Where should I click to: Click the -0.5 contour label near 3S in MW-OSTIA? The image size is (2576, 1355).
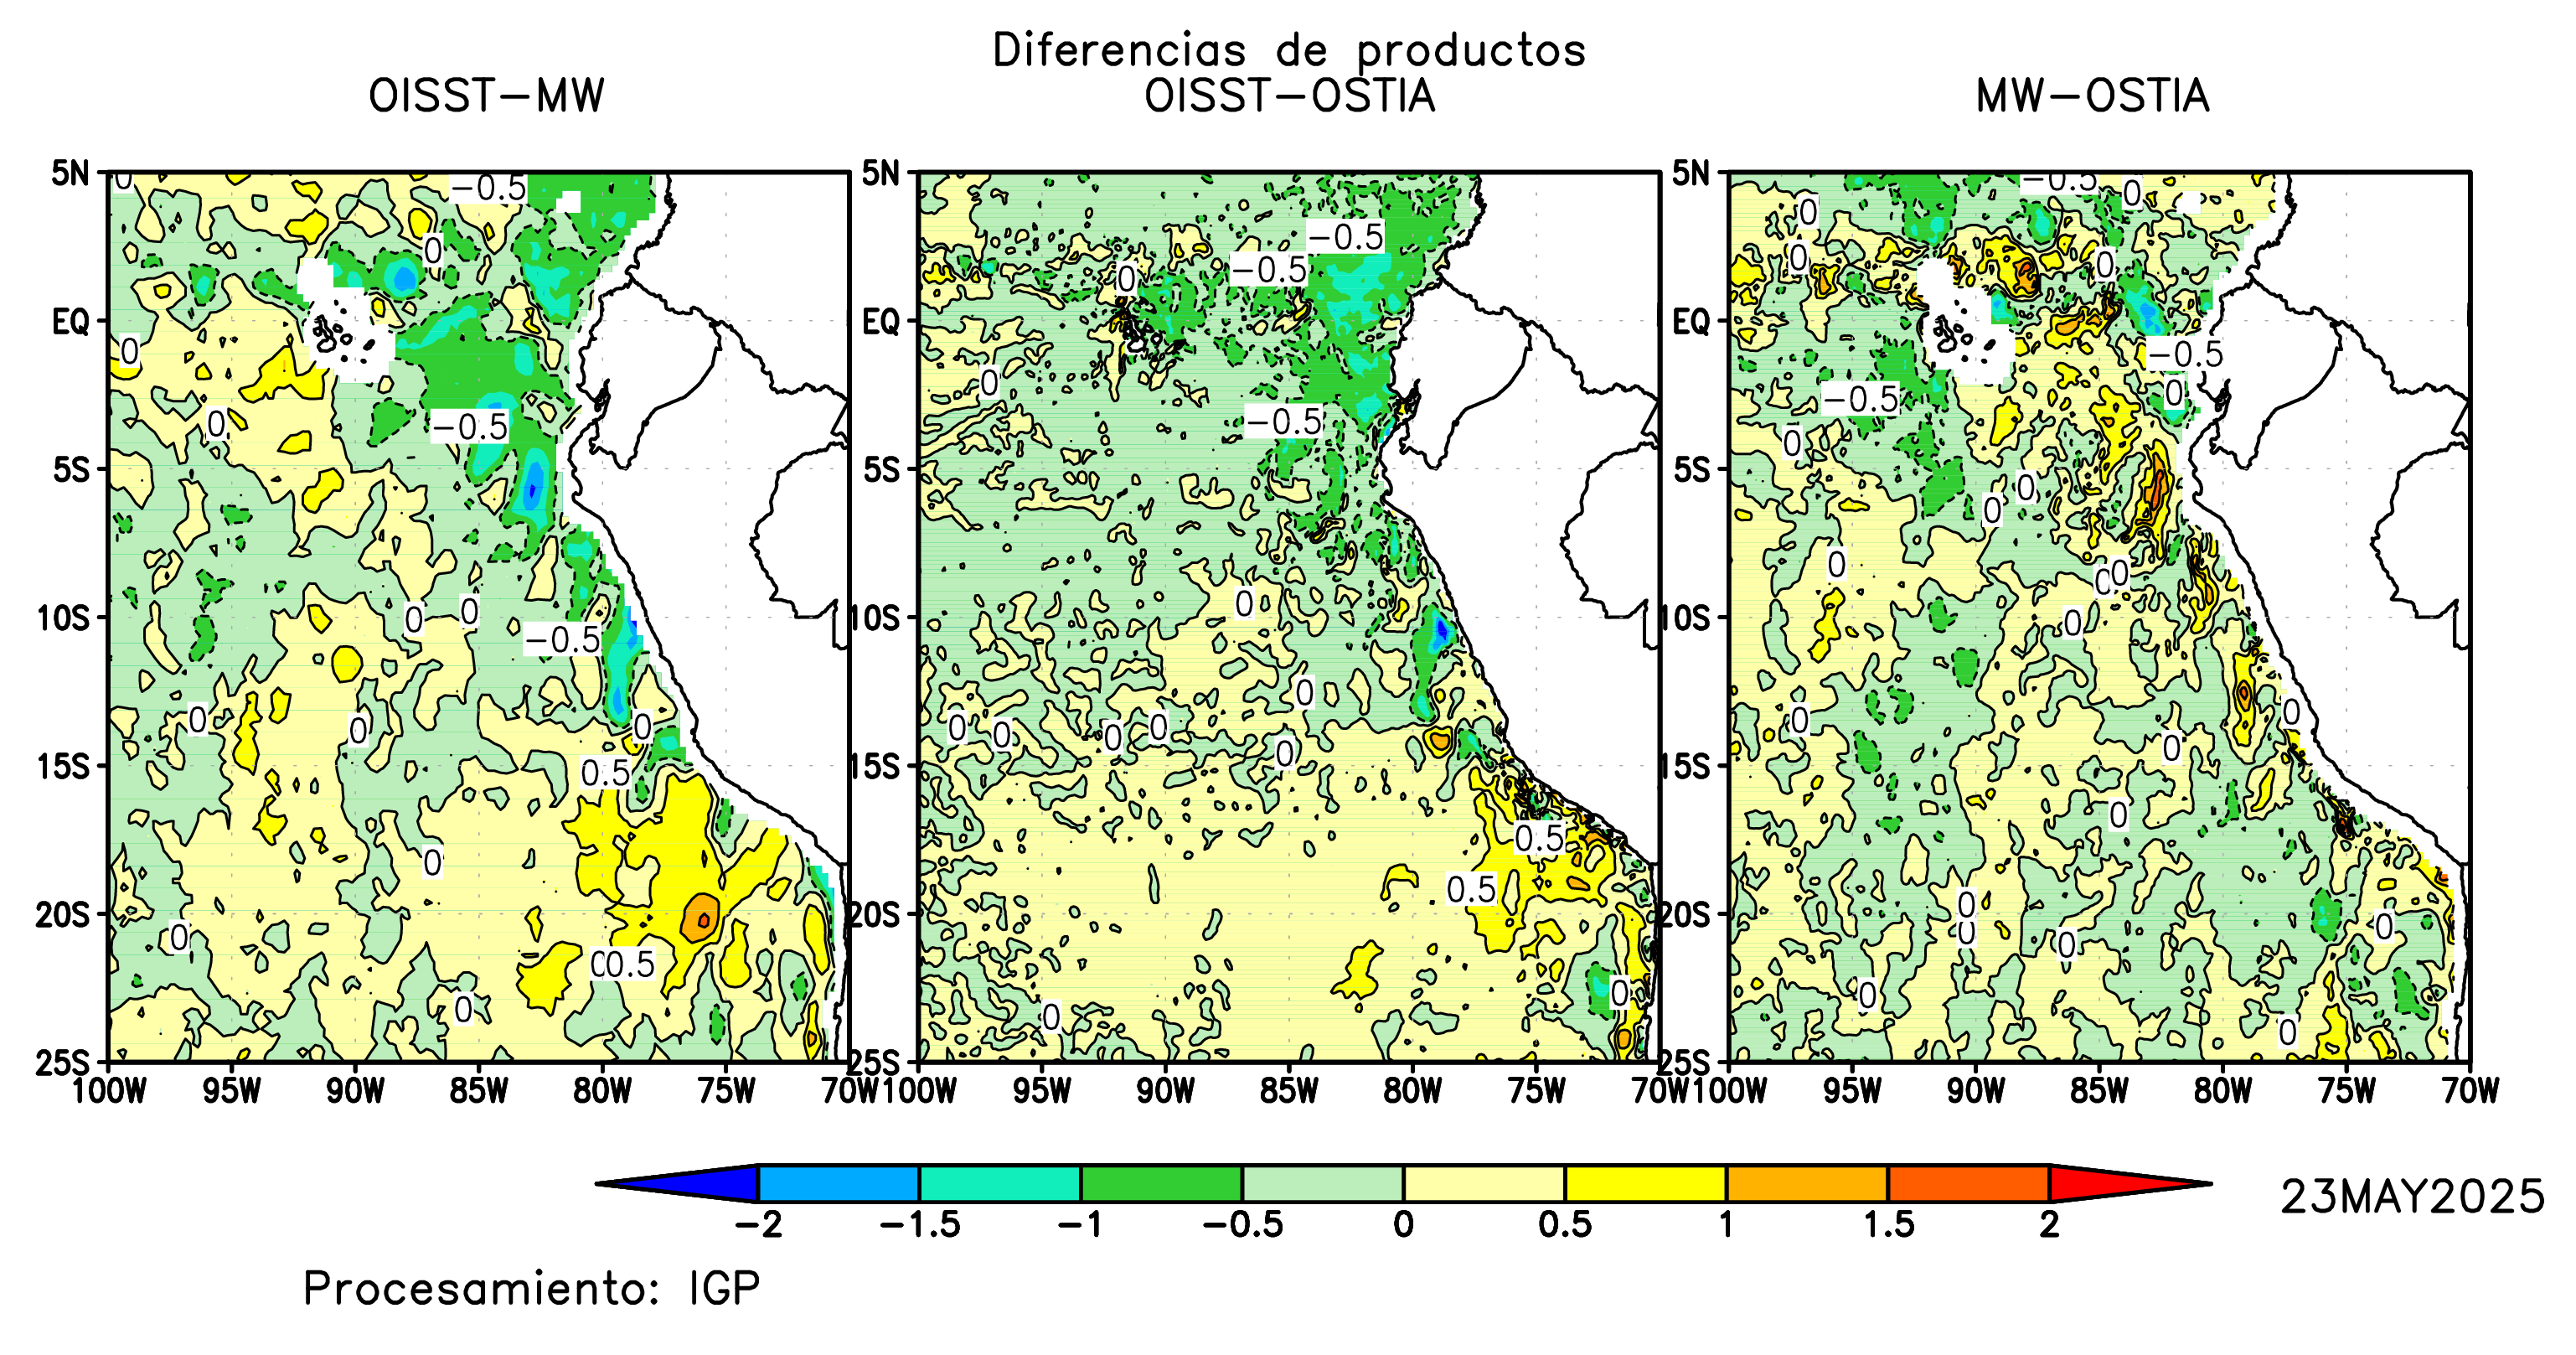[x=1860, y=400]
